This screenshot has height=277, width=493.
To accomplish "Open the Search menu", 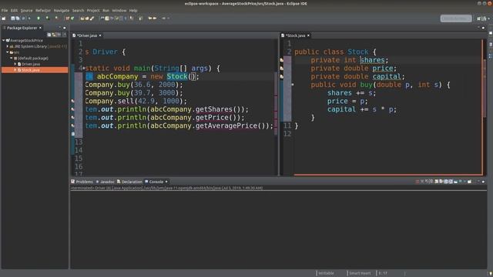I will pyautogui.click(x=79, y=10).
